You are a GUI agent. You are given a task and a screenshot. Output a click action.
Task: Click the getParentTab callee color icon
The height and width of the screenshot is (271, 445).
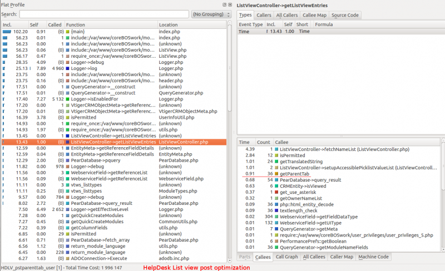click(276, 174)
